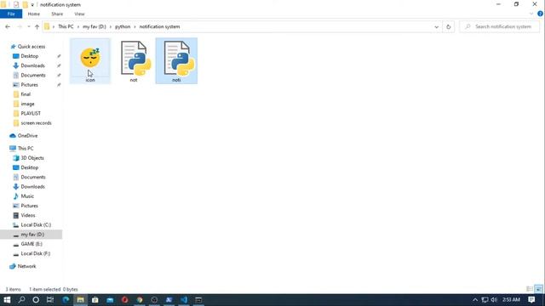Select Network in navigation pane
Image resolution: width=545 pixels, height=306 pixels.
[26, 266]
